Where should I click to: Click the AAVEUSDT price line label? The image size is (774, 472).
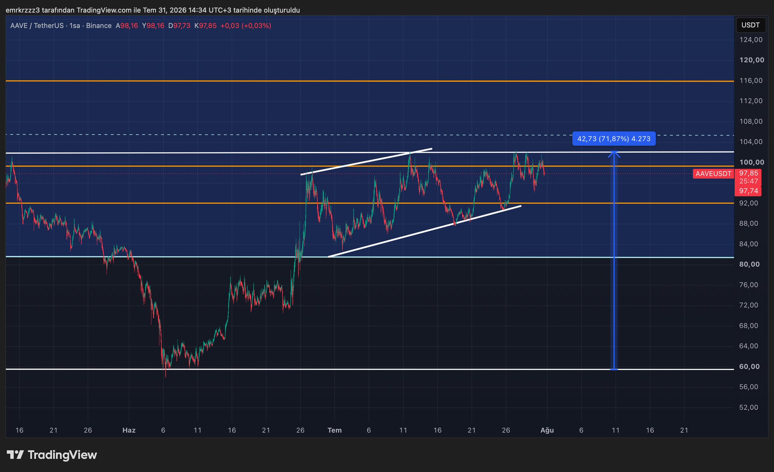pos(713,174)
